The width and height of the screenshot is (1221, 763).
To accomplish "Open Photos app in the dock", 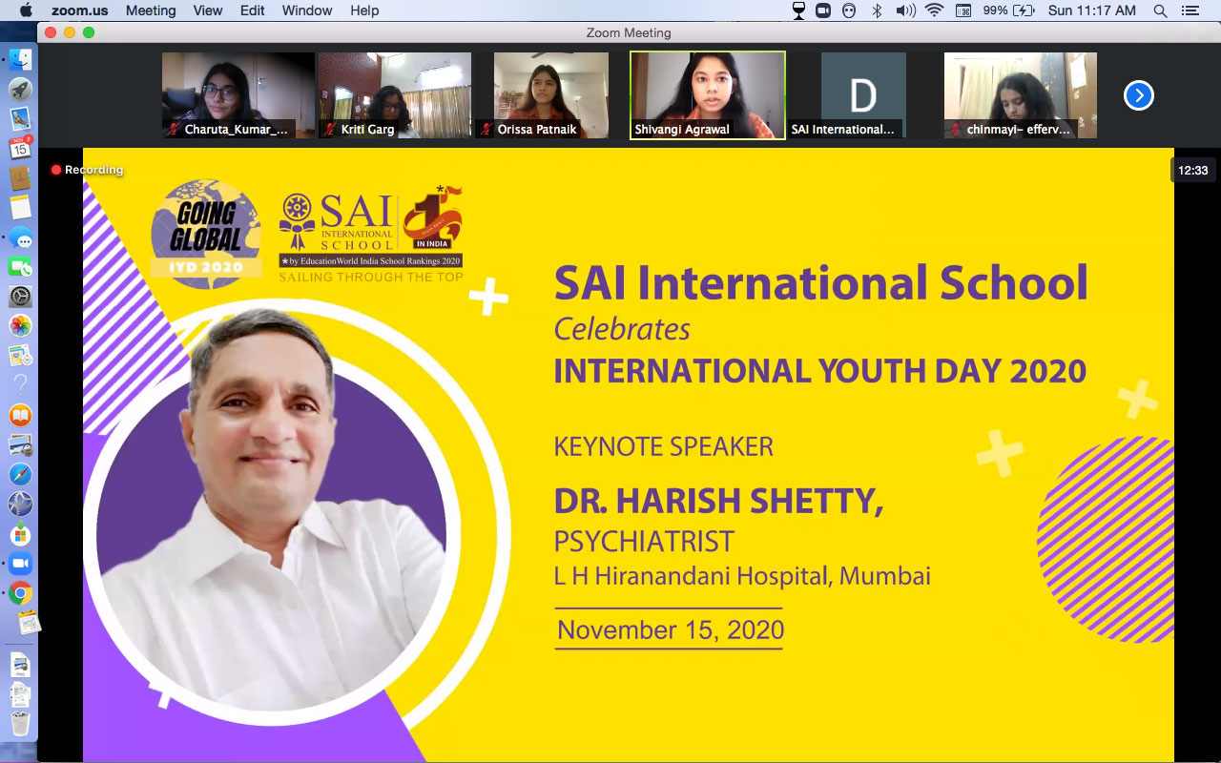I will click(20, 326).
